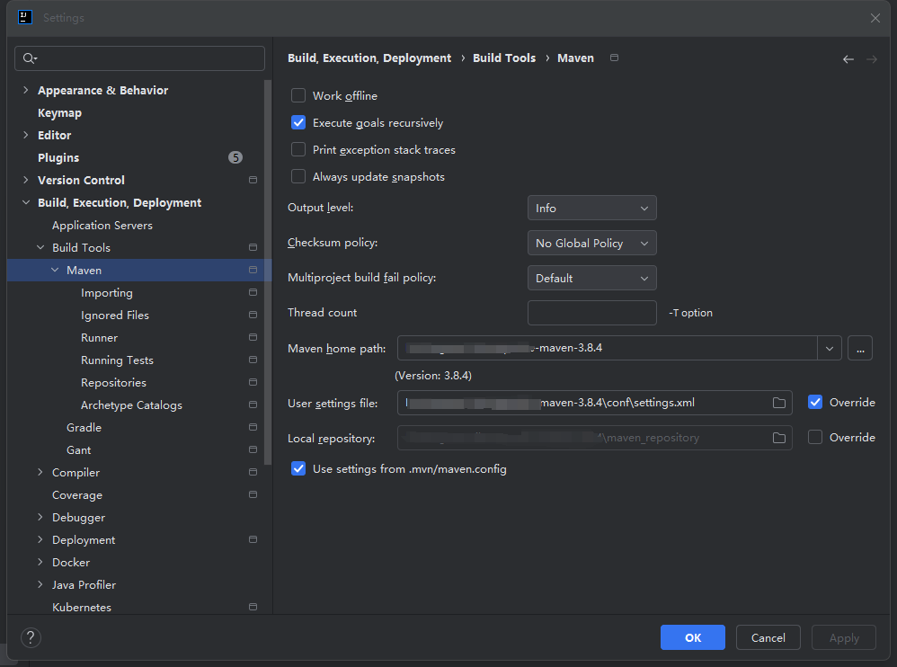Toggle Execute goals recursively checkbox

[x=298, y=122]
